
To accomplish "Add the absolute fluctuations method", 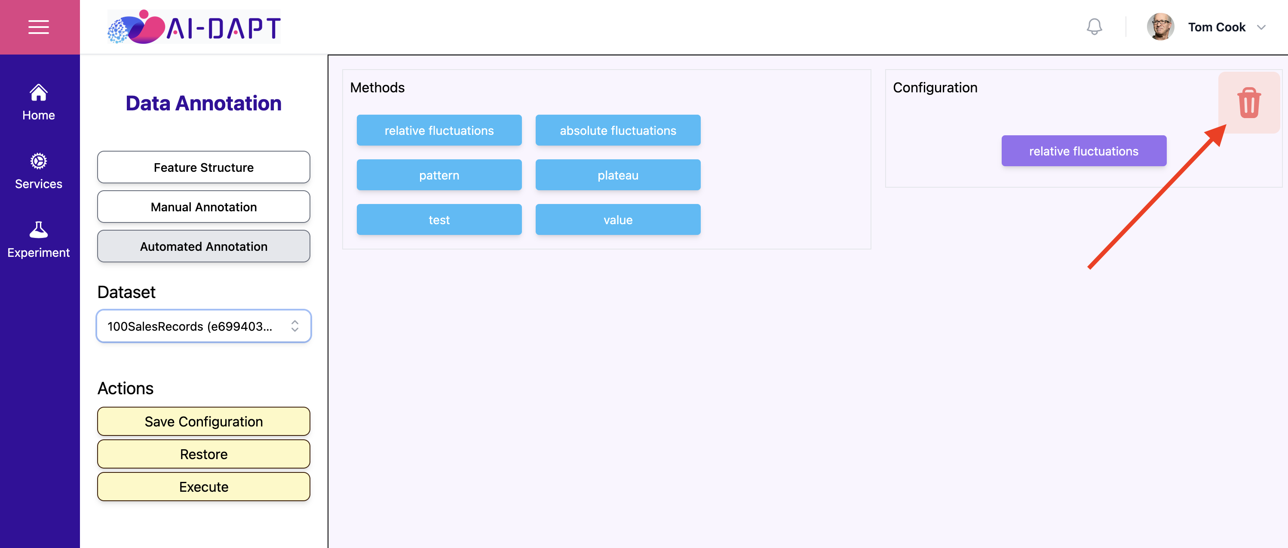I will coord(618,131).
